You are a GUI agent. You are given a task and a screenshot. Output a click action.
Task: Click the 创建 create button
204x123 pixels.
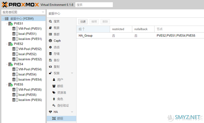(x=83, y=22)
